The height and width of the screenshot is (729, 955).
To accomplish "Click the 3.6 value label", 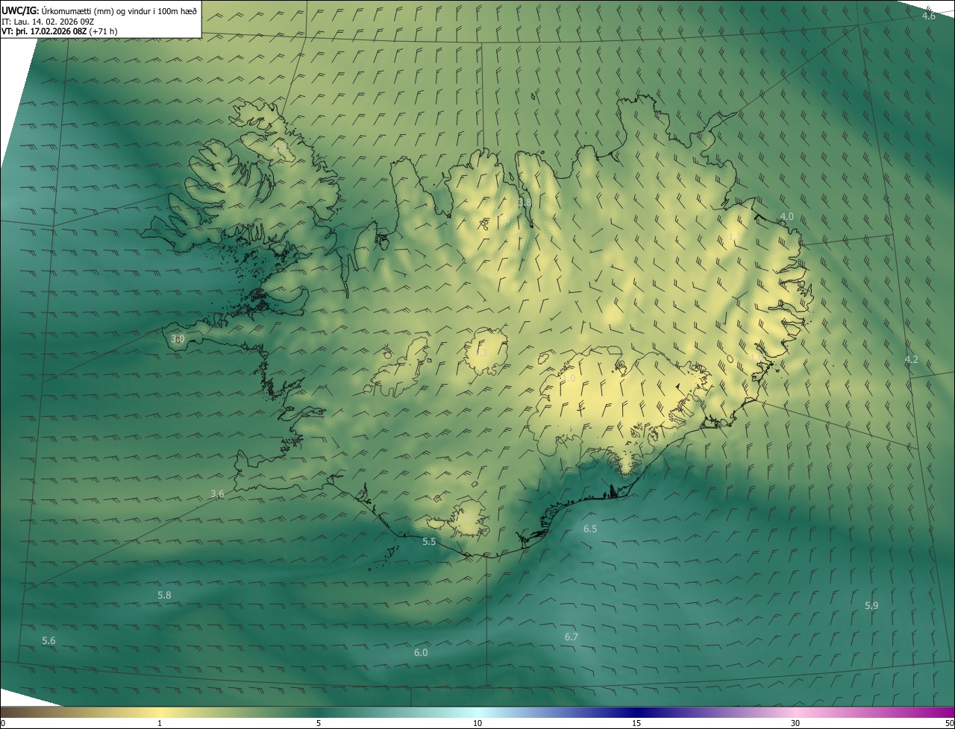I will 217,493.
